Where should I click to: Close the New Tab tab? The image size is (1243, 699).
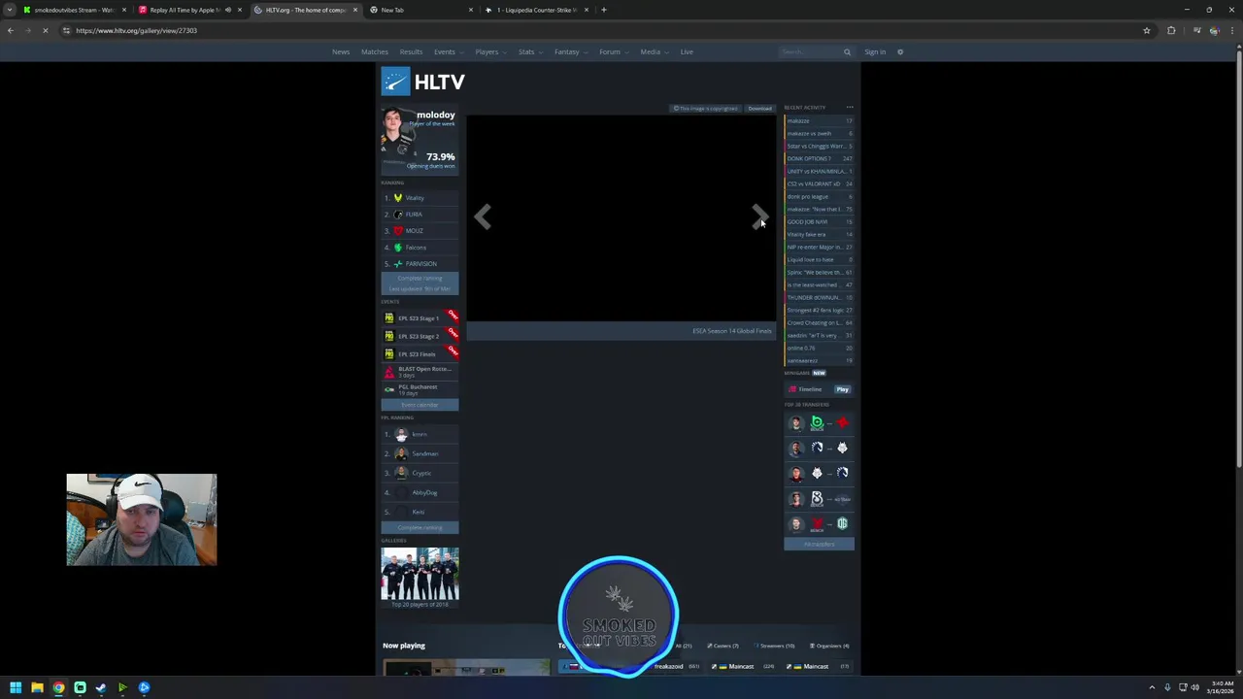471,10
